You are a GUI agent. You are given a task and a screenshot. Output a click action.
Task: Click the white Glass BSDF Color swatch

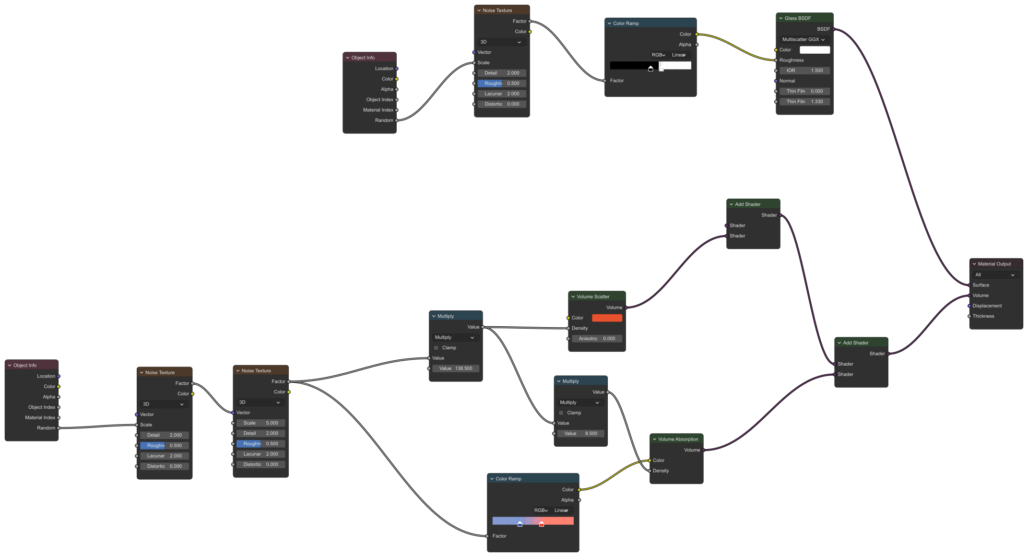pyautogui.click(x=815, y=50)
